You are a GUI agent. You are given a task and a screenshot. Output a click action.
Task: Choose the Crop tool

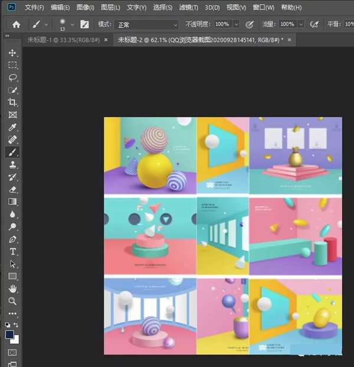pos(12,103)
